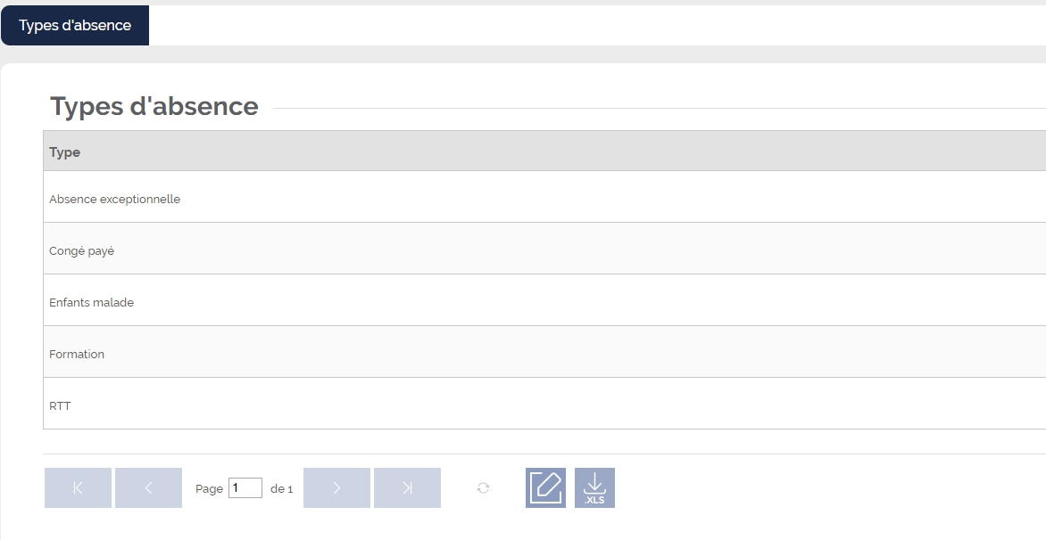The height and width of the screenshot is (540, 1046).
Task: Select the Congé payé row
Action: coord(544,251)
